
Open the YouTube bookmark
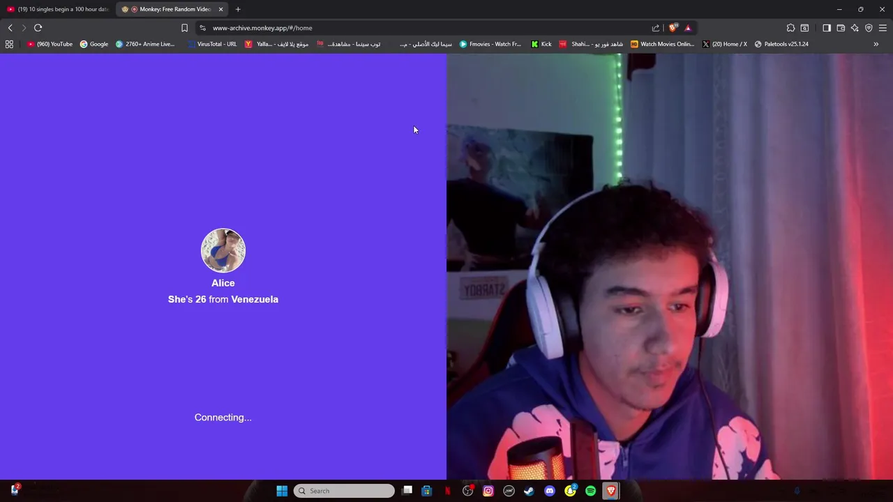[x=50, y=44]
